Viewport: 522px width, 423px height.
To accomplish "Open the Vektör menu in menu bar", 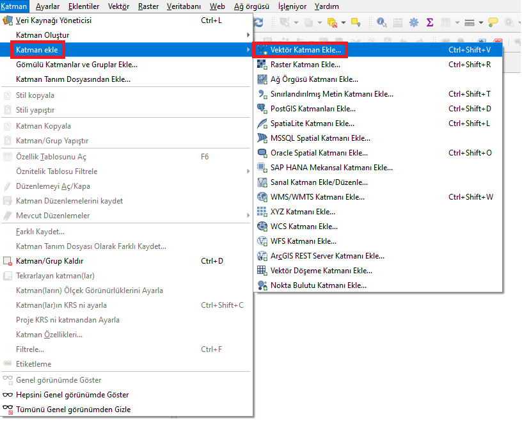I will click(118, 6).
